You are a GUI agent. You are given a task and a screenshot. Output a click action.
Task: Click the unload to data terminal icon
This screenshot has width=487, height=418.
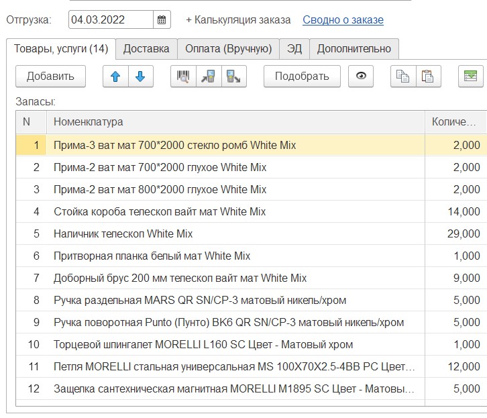point(234,76)
